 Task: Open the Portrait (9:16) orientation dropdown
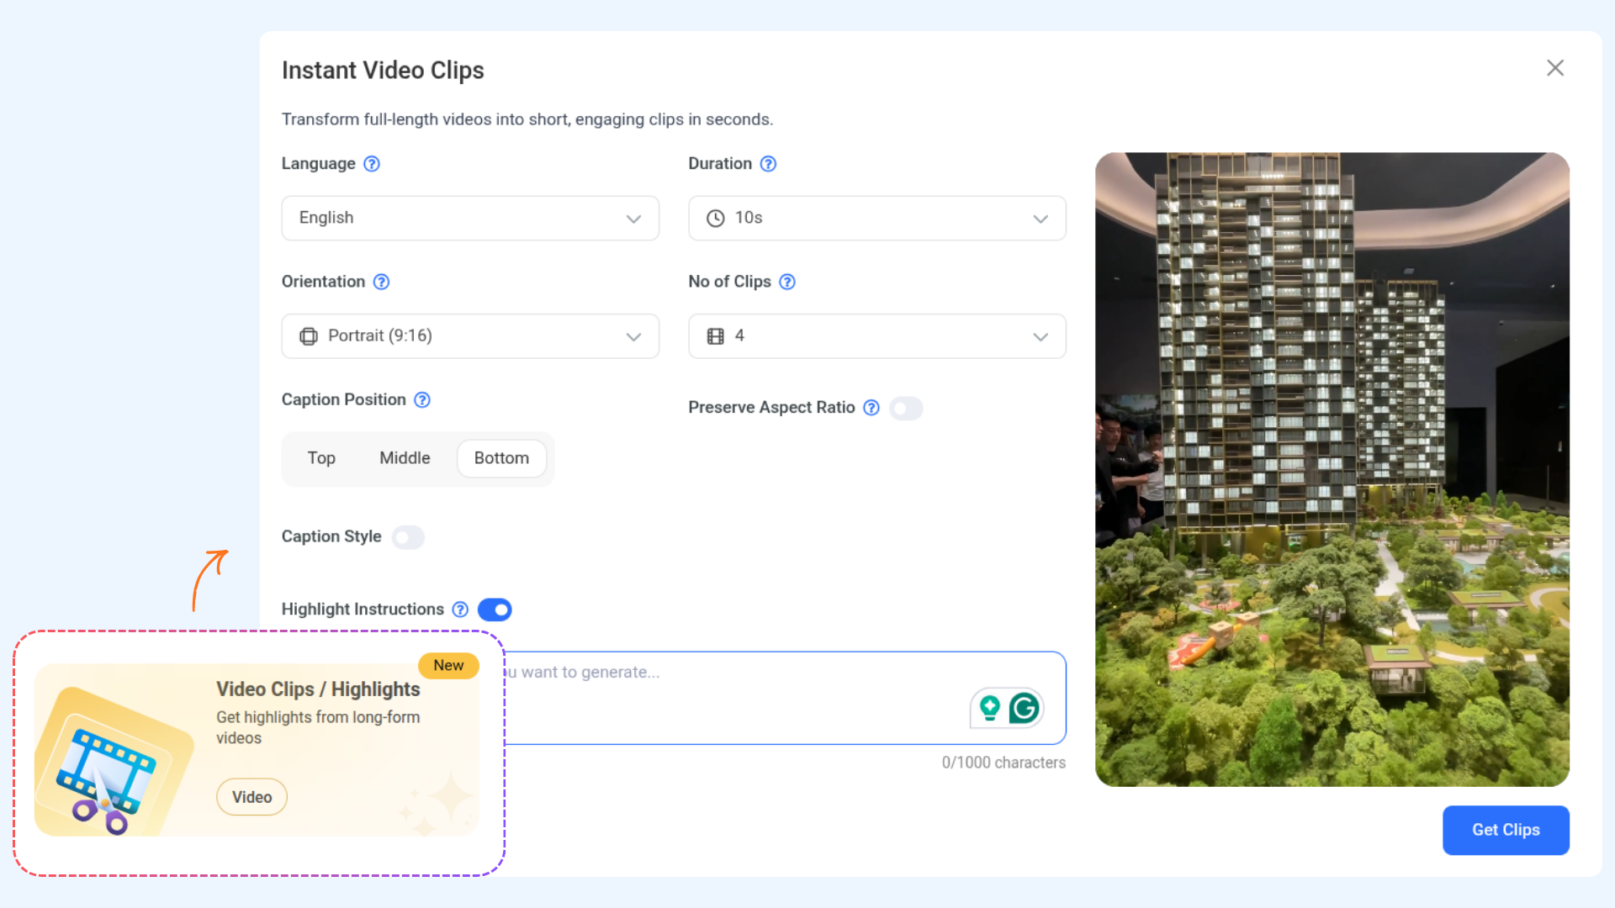(470, 336)
